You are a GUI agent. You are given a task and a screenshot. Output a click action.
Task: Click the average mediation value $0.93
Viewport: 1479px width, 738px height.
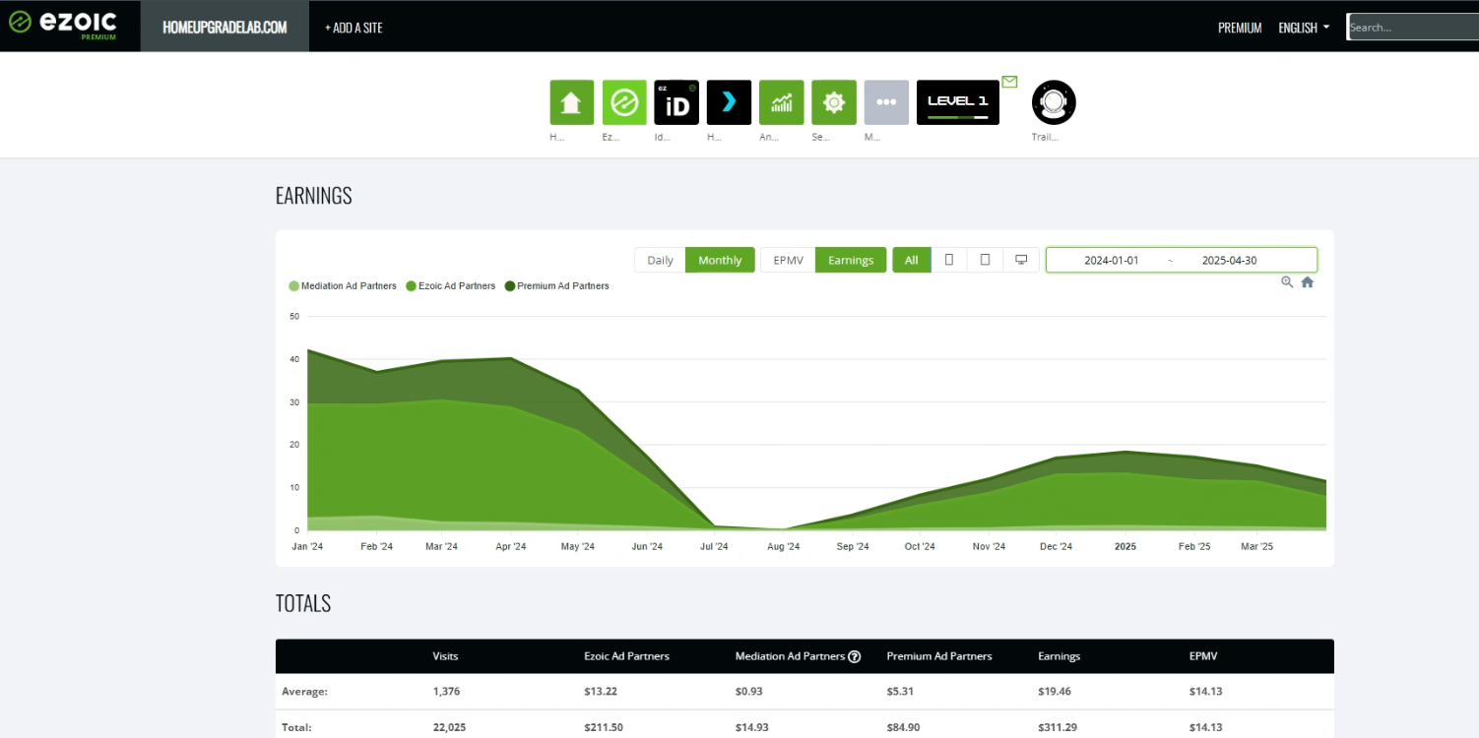click(x=749, y=692)
